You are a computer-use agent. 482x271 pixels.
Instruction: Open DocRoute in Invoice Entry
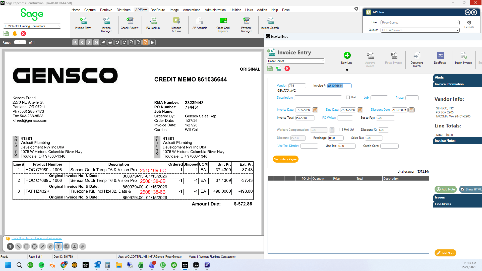point(440,58)
